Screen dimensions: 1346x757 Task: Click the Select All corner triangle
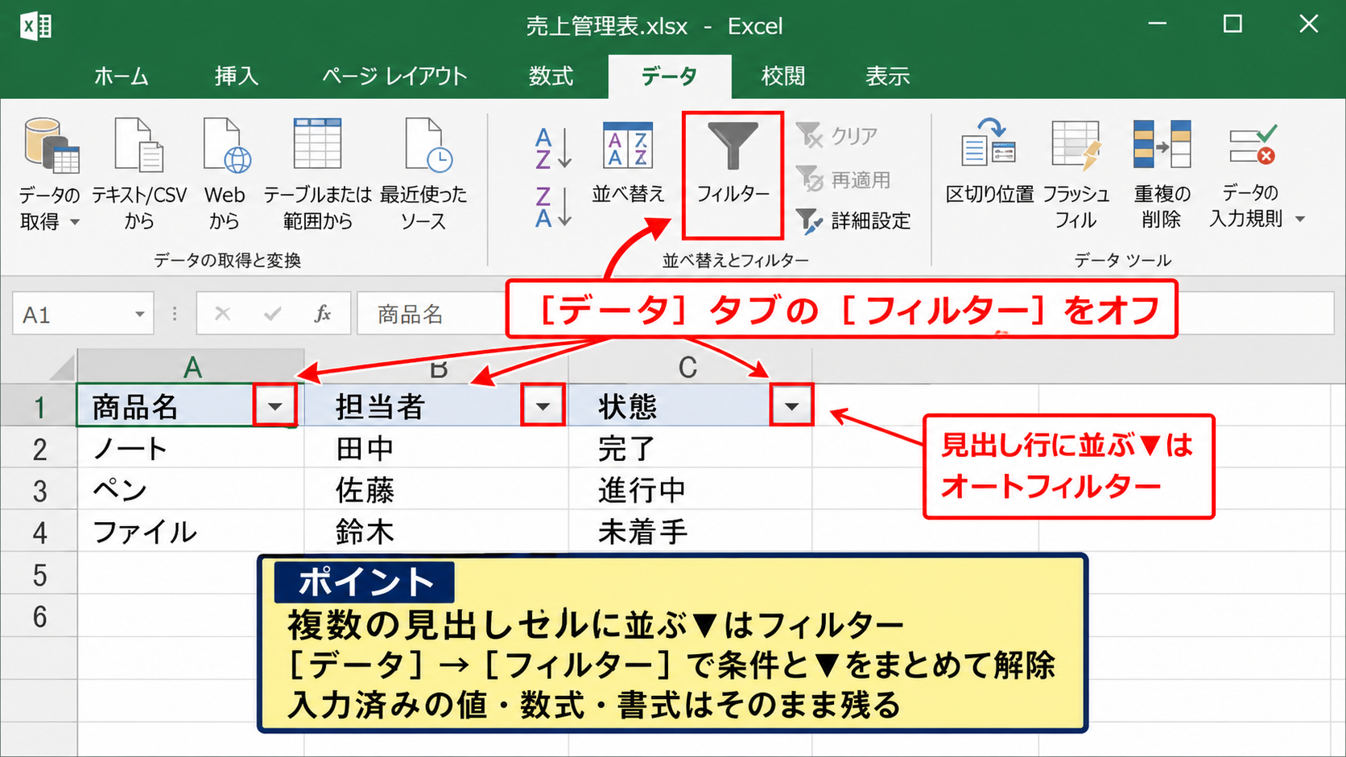[62, 367]
